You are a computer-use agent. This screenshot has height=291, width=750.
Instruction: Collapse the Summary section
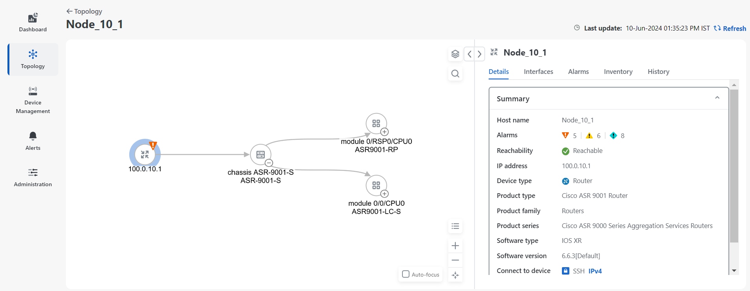point(717,98)
